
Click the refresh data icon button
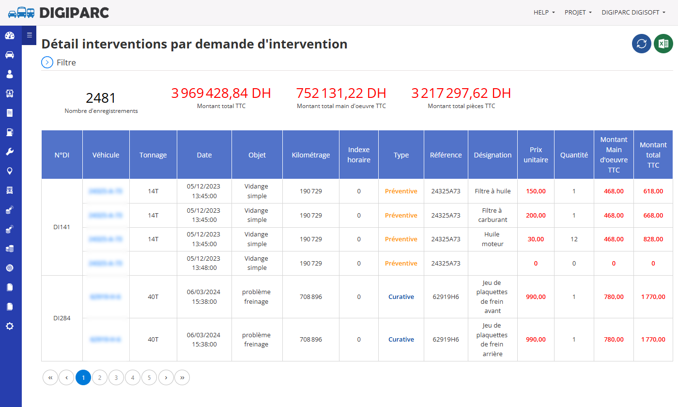pos(642,44)
